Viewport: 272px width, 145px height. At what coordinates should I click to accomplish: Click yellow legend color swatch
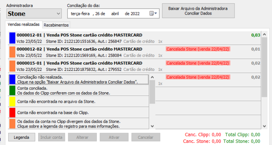tap(12, 102)
